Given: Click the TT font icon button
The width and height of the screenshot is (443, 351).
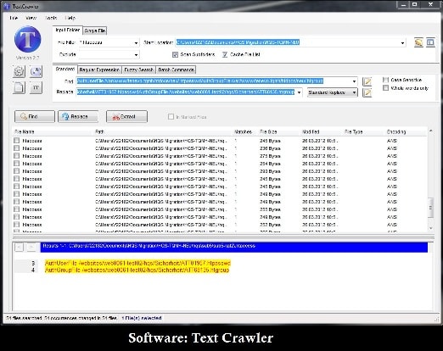Looking at the screenshot, I should [36, 87].
